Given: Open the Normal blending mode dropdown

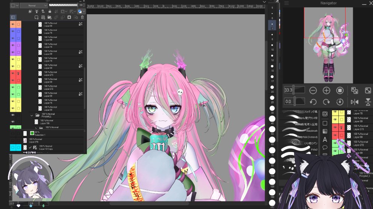Looking at the screenshot, I should coord(34,5).
